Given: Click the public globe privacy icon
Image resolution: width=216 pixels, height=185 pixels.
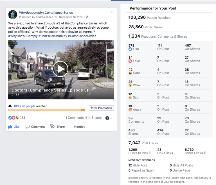Looking at the screenshot, I should click(87, 17).
